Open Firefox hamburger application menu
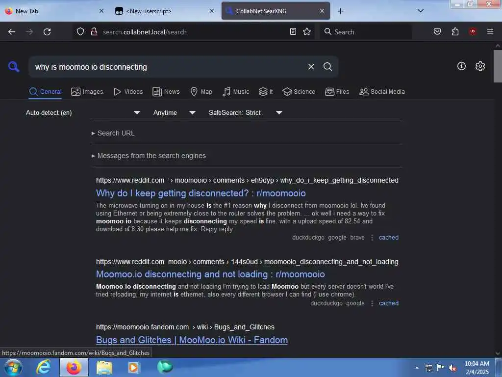The width and height of the screenshot is (502, 377). point(490,31)
